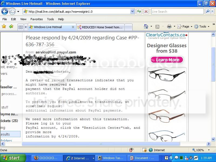Click the Internet zone globe icon
The width and height of the screenshot is (216, 162).
click(151, 150)
